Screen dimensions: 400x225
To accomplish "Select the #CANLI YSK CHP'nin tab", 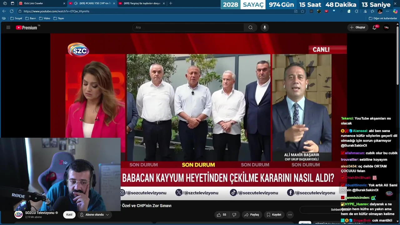I will [92, 3].
